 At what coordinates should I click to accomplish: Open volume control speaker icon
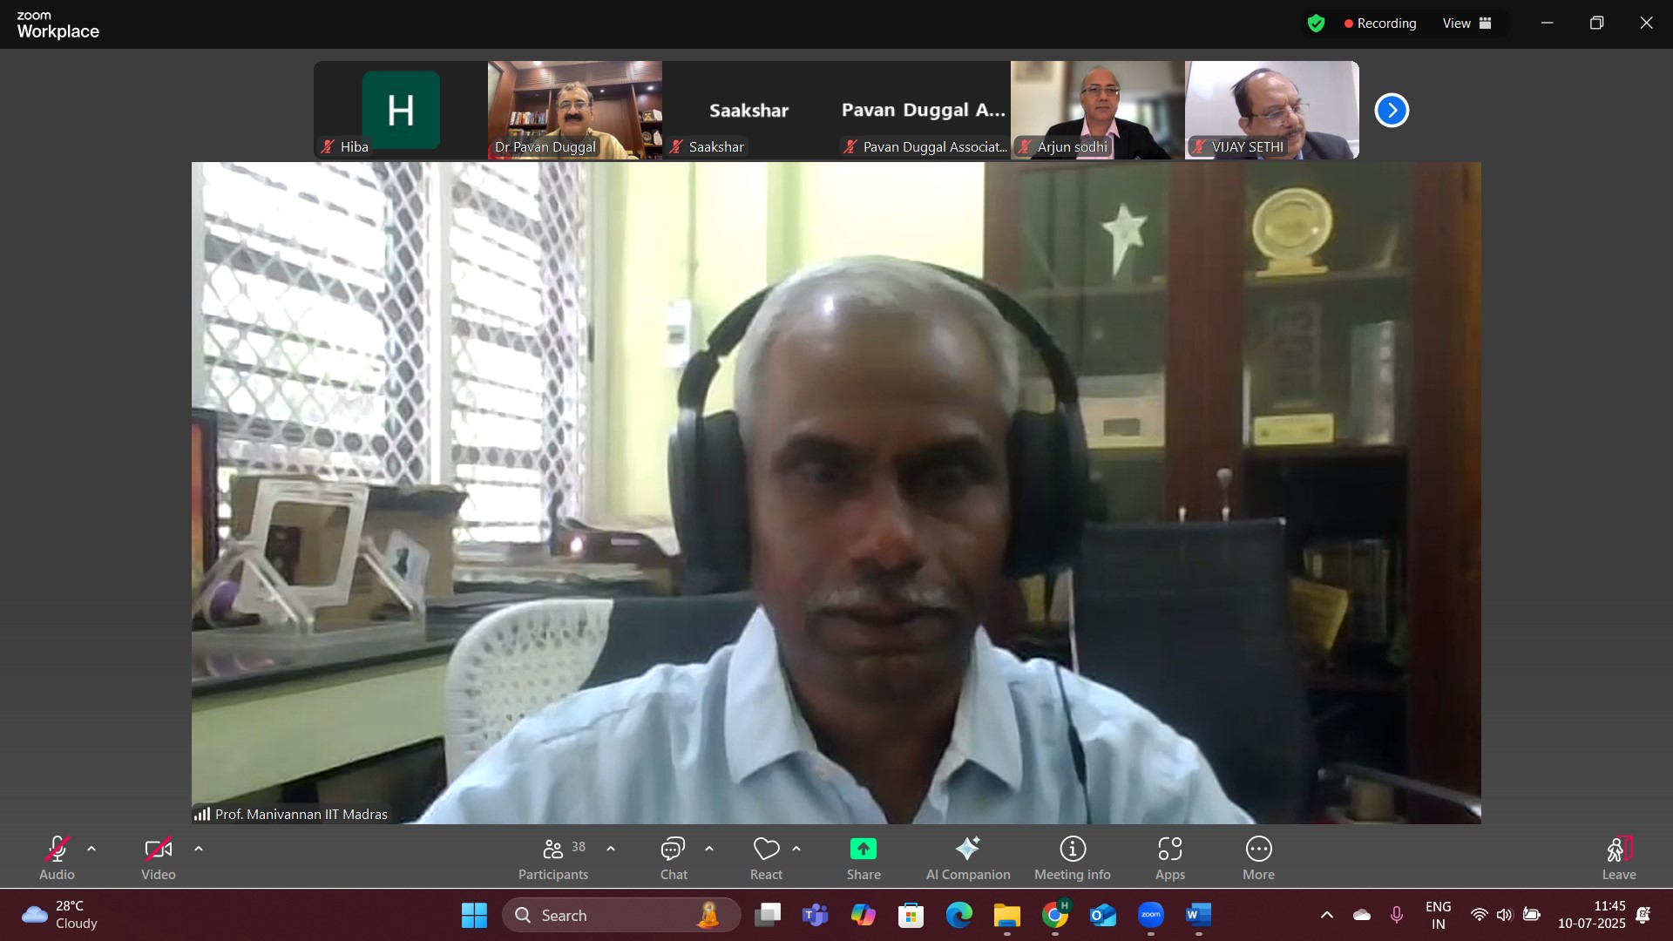tap(1505, 915)
